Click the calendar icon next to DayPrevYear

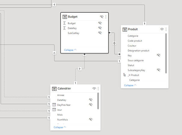[54, 104]
